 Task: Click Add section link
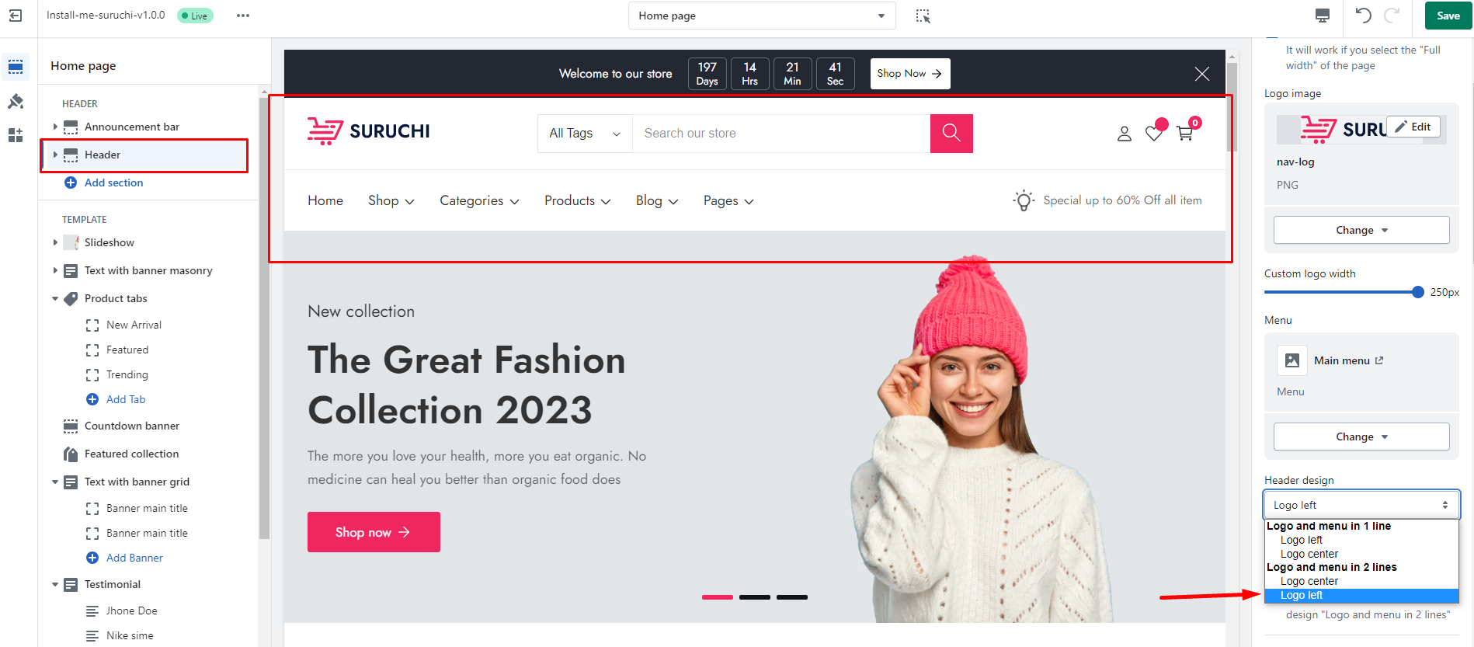[113, 183]
